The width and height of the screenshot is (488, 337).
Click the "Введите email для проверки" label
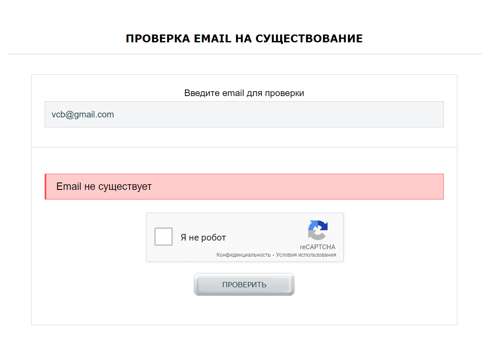click(244, 93)
